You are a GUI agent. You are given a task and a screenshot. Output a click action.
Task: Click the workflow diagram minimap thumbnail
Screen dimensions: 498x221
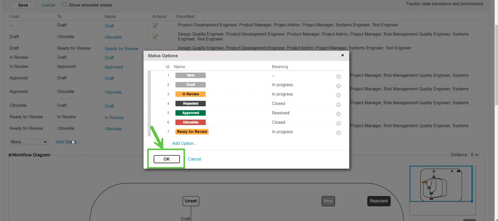441,184
